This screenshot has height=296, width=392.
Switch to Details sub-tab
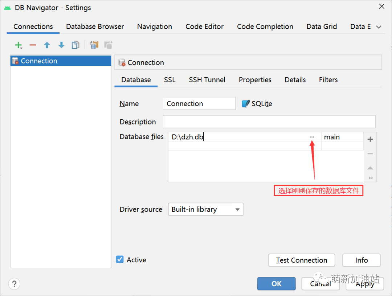click(x=295, y=80)
